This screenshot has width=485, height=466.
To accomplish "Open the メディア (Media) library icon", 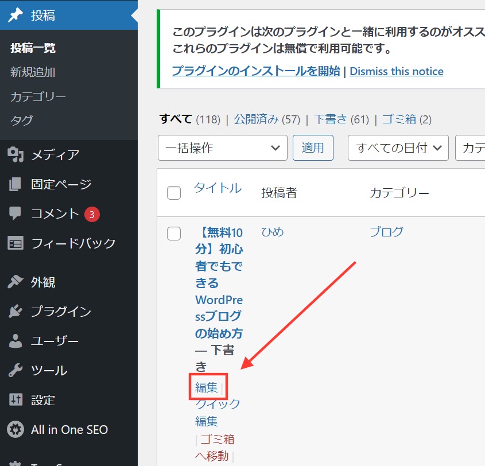I will 14,154.
